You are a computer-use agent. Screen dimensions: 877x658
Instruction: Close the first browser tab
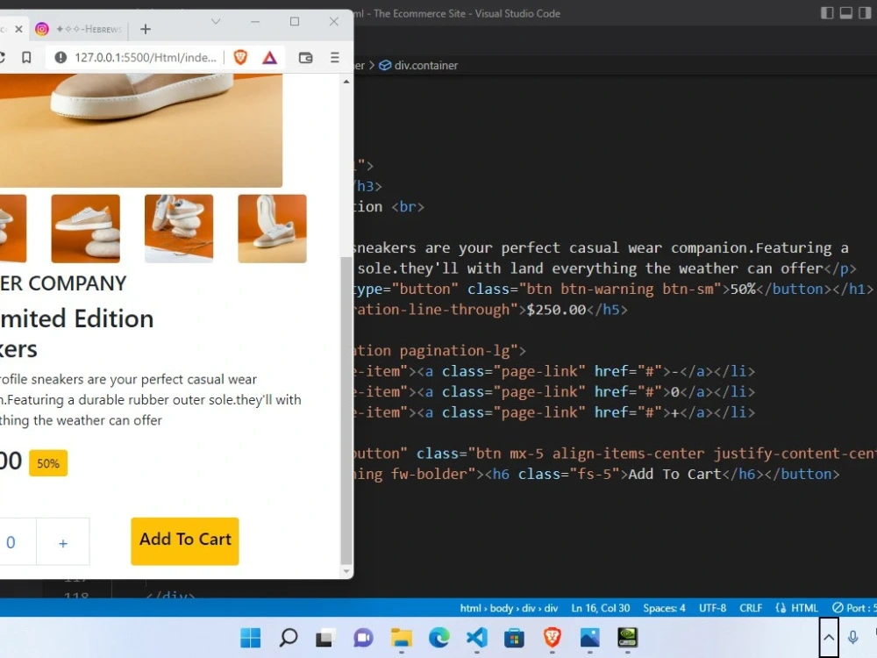point(18,29)
